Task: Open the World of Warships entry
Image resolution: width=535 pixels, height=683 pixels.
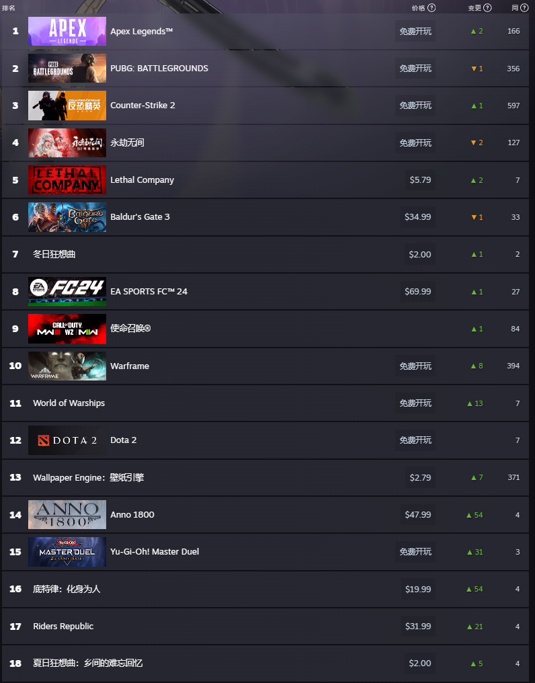Action: pyautogui.click(x=69, y=403)
